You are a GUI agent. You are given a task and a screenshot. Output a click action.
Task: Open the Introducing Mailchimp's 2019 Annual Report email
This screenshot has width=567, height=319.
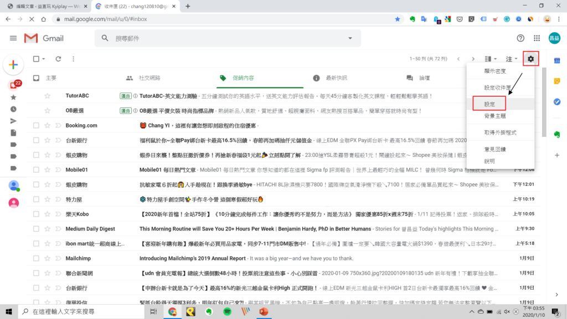click(192, 258)
